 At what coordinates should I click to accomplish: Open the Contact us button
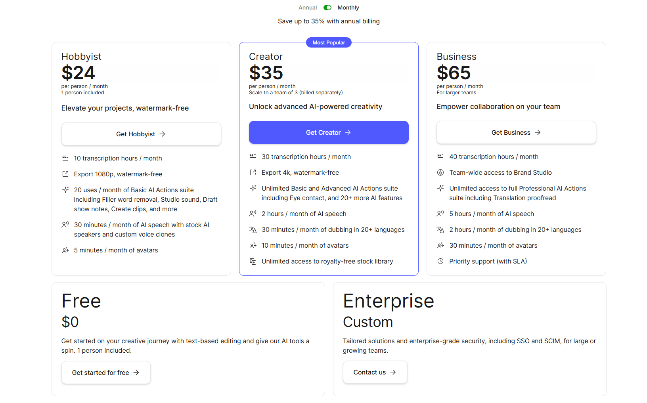pos(375,372)
